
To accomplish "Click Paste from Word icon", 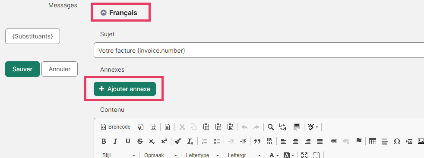I will tap(231, 127).
